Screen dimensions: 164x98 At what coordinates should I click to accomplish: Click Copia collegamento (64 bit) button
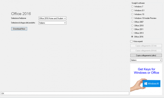point(146,51)
